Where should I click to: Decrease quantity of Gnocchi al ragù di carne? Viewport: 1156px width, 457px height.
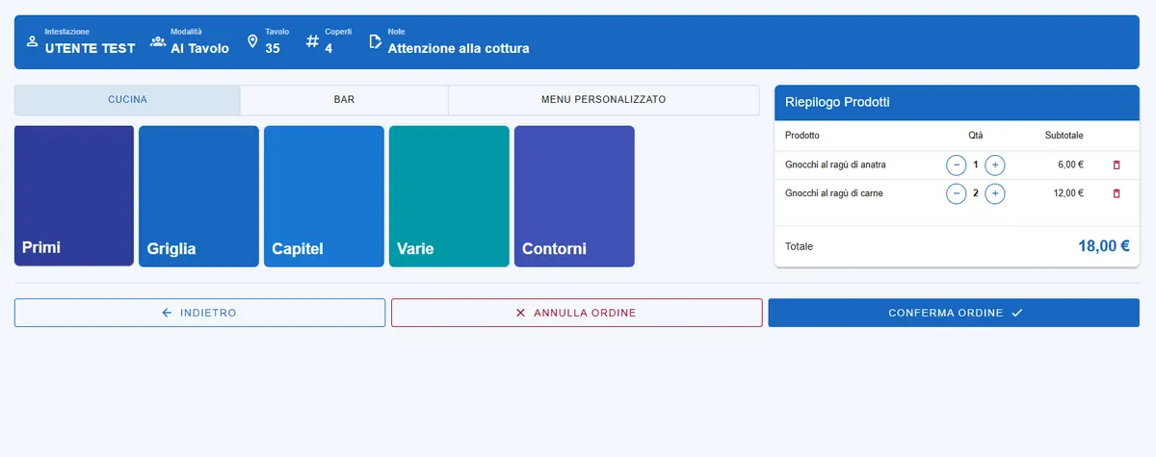click(957, 193)
